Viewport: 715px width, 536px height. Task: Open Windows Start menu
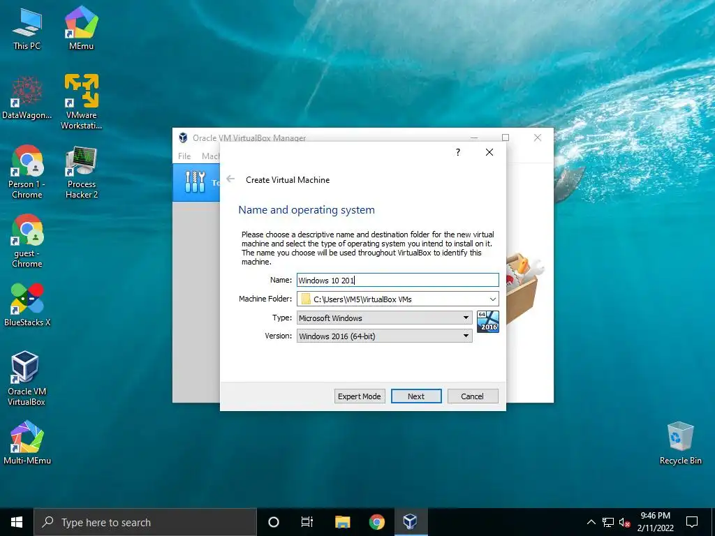[17, 522]
